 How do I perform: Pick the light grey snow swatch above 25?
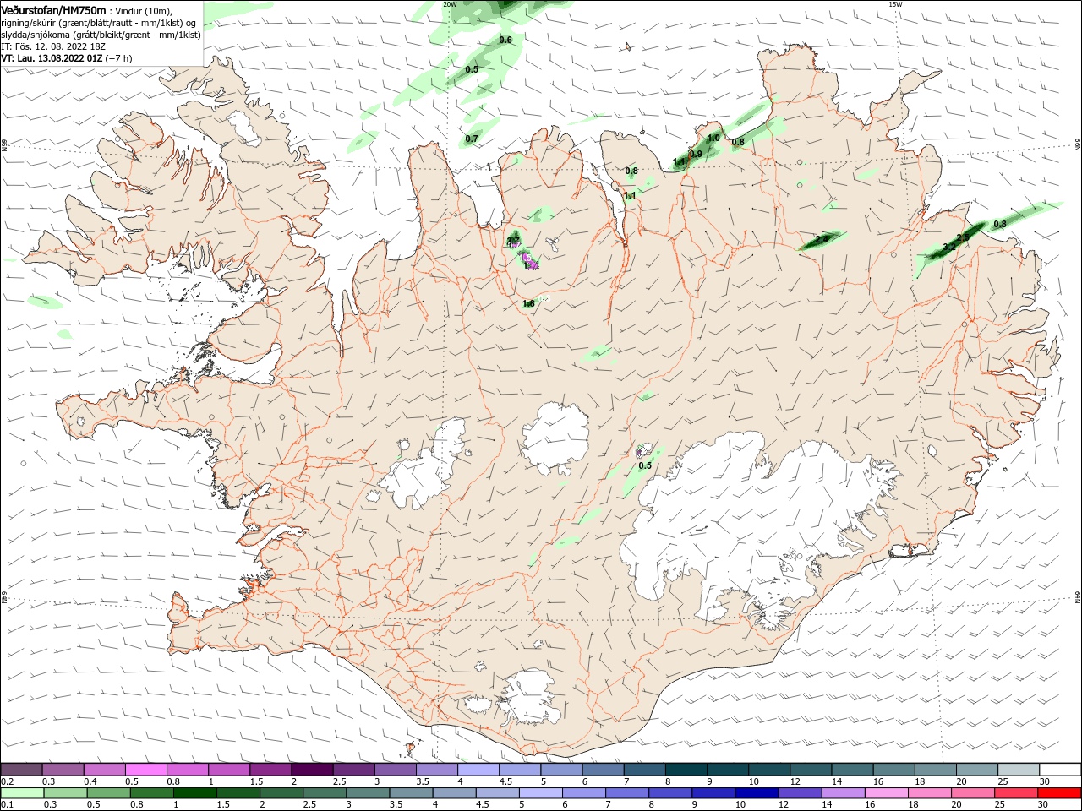1019,770
